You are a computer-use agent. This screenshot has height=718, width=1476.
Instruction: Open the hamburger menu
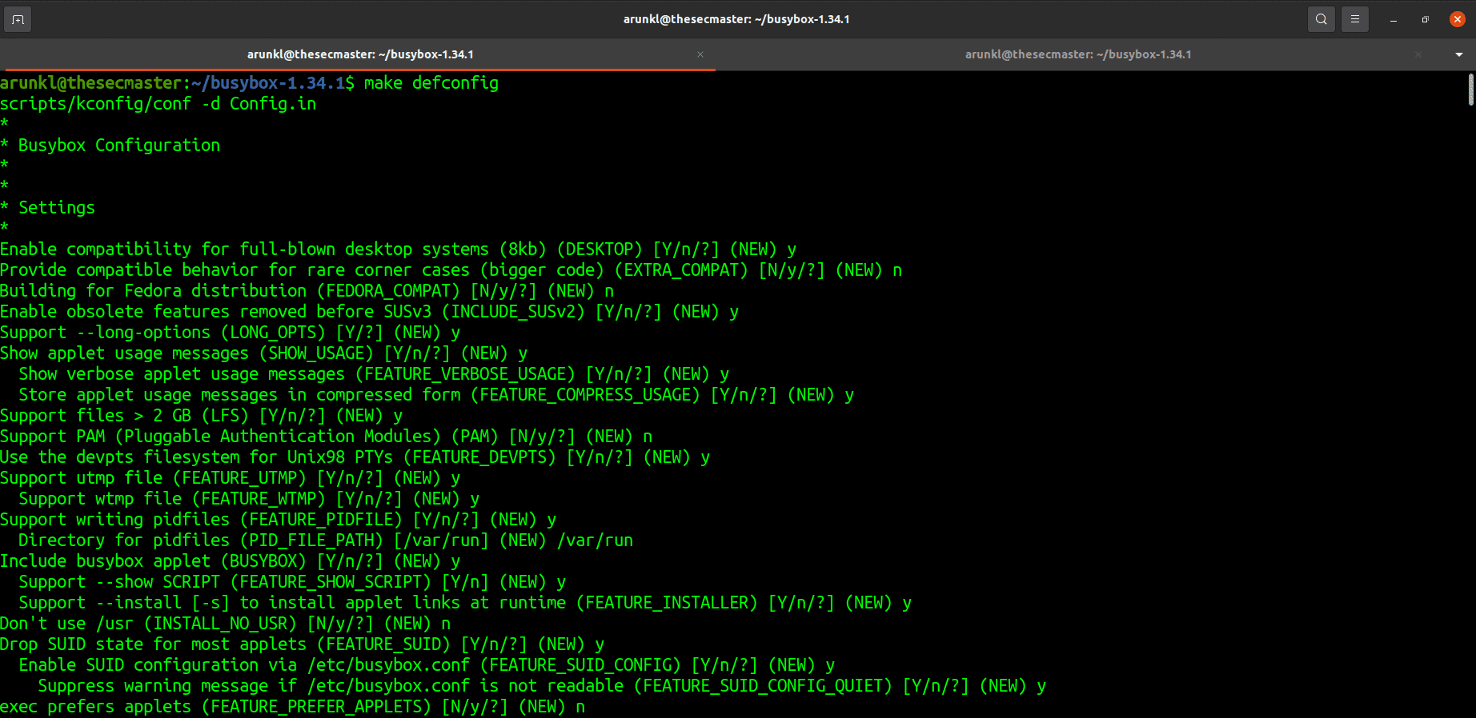click(x=1355, y=19)
